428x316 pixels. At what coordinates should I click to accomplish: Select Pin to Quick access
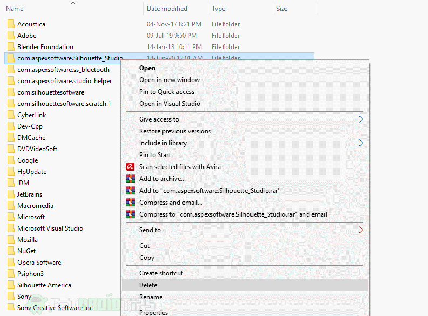(x=167, y=92)
